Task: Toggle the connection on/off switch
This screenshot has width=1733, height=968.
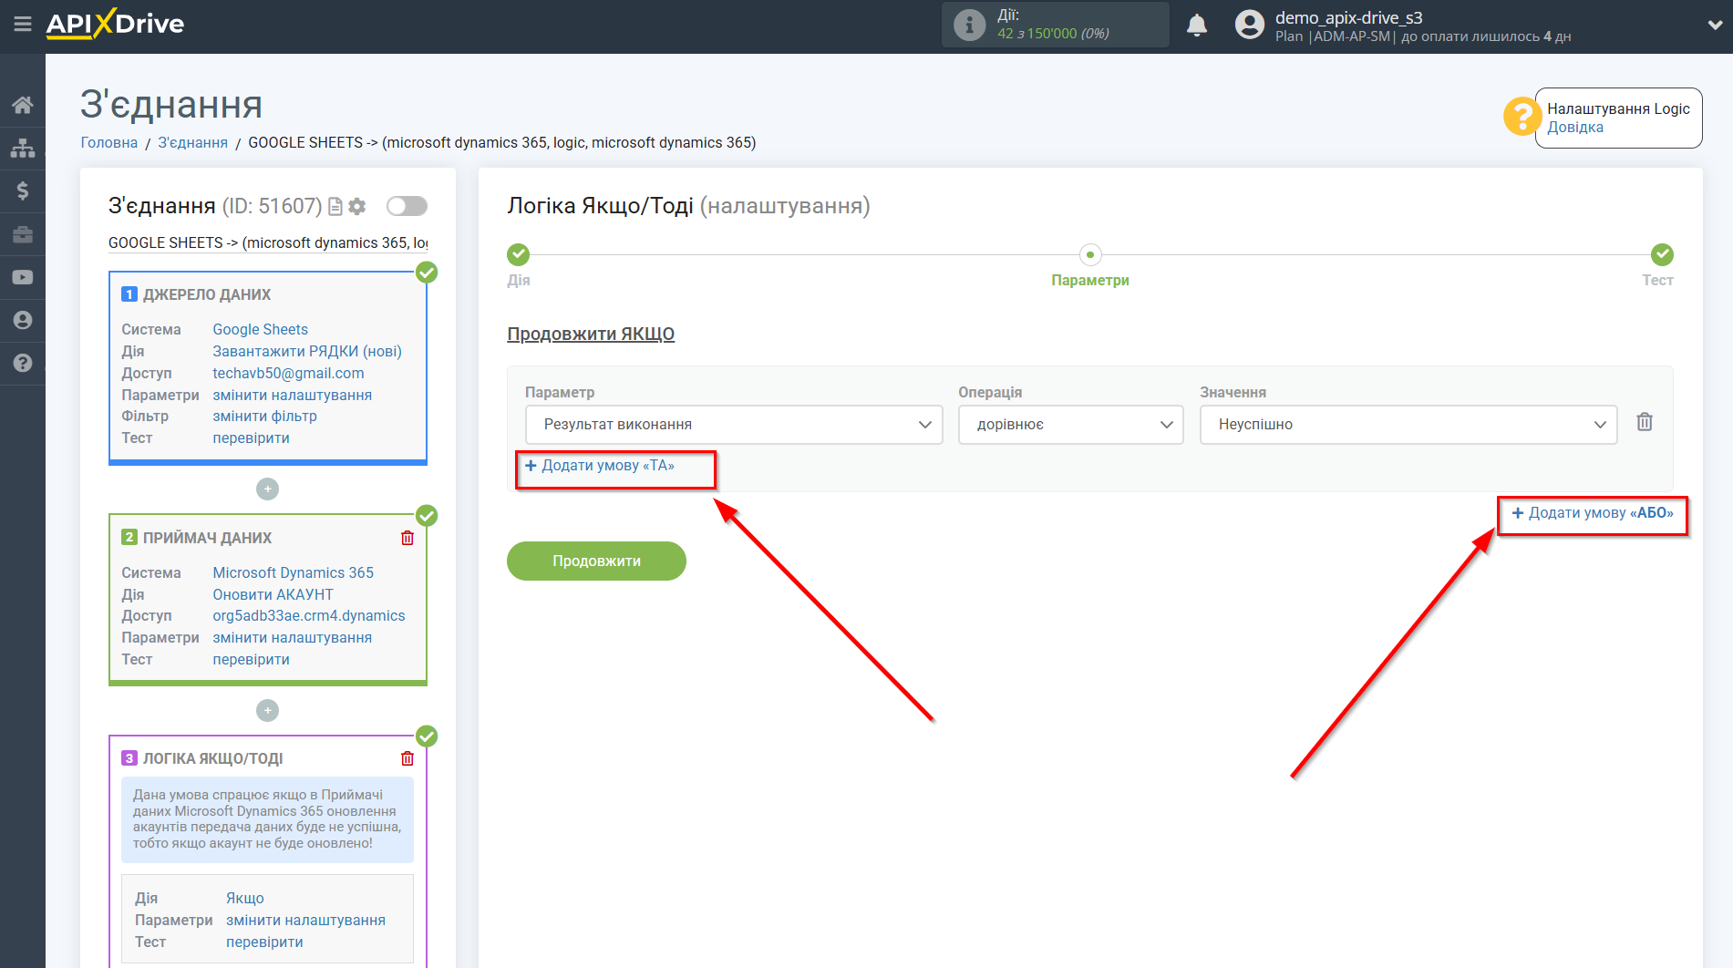Action: pos(407,206)
